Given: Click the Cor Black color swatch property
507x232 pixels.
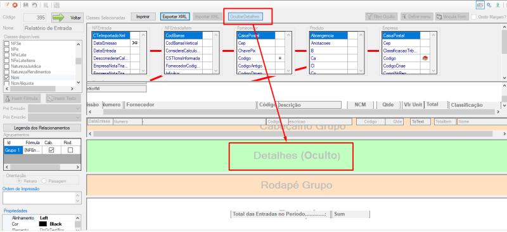Looking at the screenshot, I should [42, 224].
